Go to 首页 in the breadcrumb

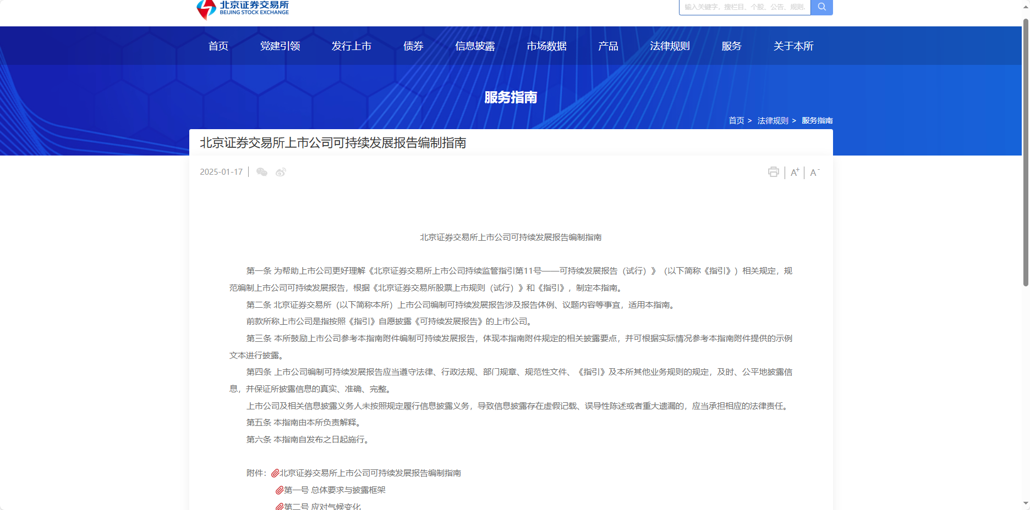click(736, 120)
